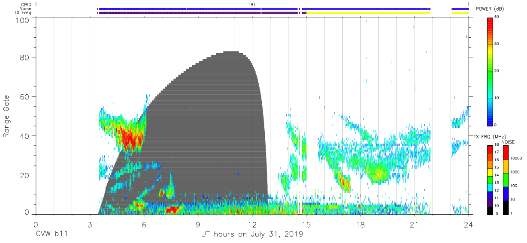The height and width of the screenshot is (243, 527).
Task: Click y-axis range gate label 100
Action: click(22, 20)
